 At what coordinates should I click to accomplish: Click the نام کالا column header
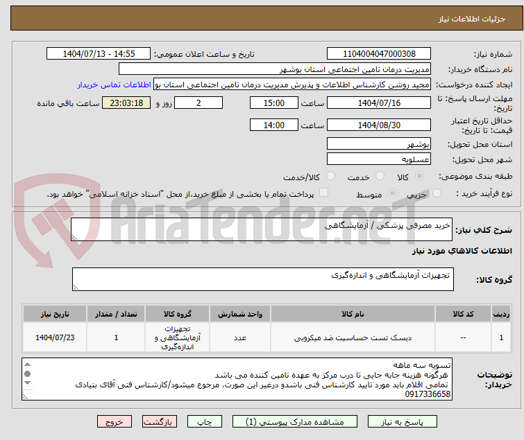click(x=353, y=314)
